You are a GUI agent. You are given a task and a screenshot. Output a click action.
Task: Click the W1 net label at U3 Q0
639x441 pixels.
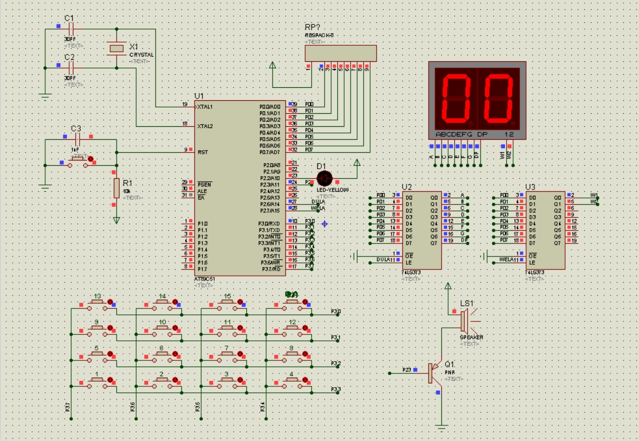[x=594, y=195]
